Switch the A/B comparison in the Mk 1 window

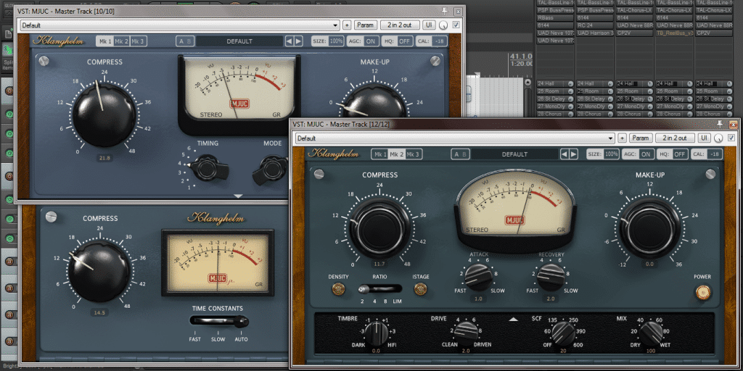click(184, 41)
